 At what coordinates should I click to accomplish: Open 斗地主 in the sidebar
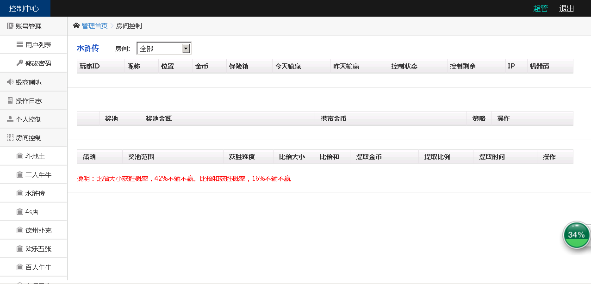tap(35, 156)
